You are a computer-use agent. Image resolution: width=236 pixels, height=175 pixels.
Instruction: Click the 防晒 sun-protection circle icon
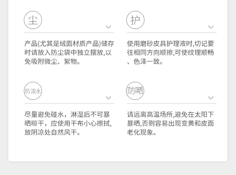[x=135, y=91]
